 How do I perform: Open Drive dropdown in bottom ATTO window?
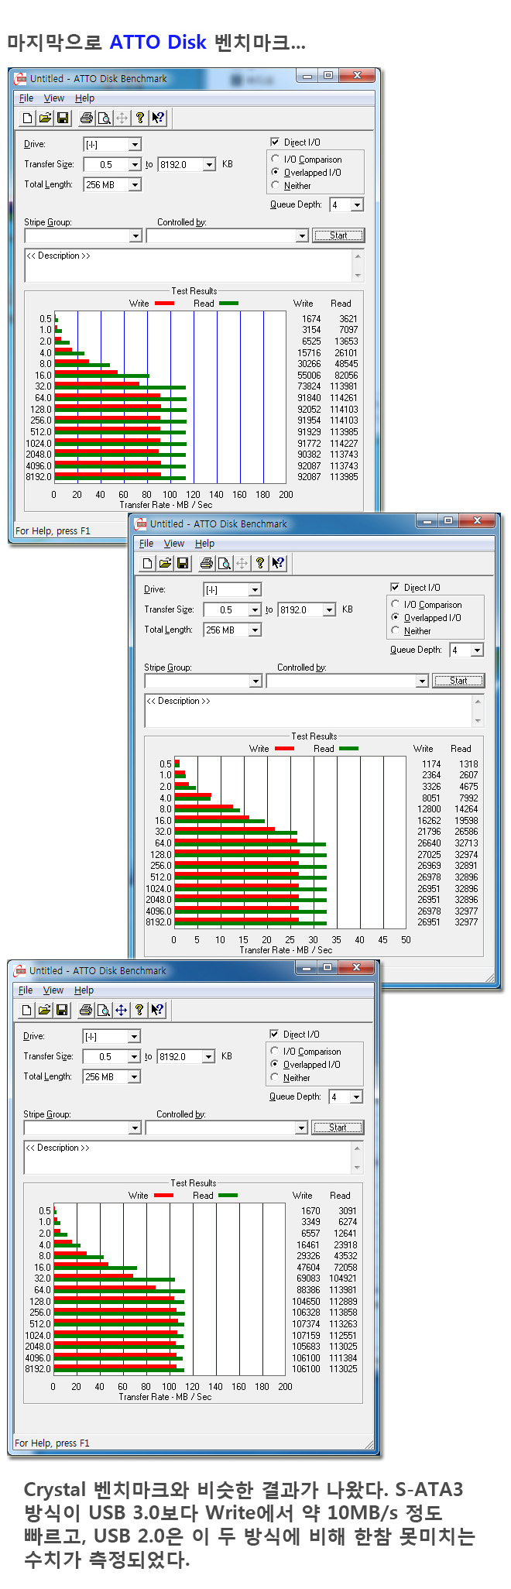coord(135,1036)
